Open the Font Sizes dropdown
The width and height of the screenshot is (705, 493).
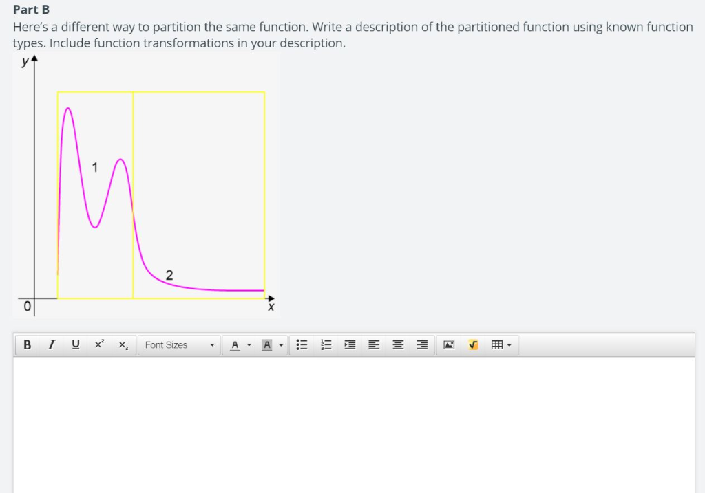click(179, 344)
